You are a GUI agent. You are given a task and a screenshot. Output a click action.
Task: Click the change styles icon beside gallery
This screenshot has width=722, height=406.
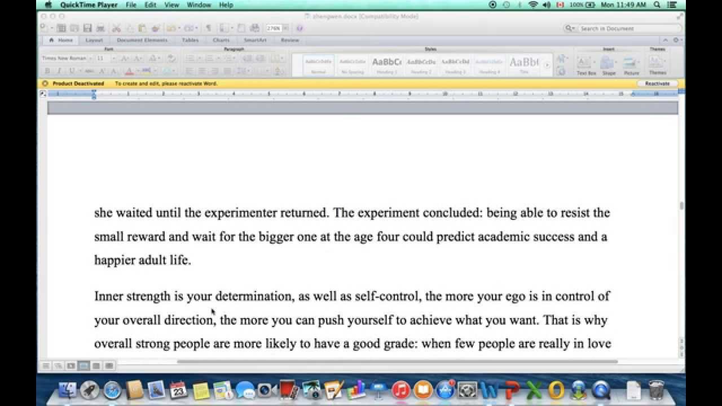click(561, 59)
